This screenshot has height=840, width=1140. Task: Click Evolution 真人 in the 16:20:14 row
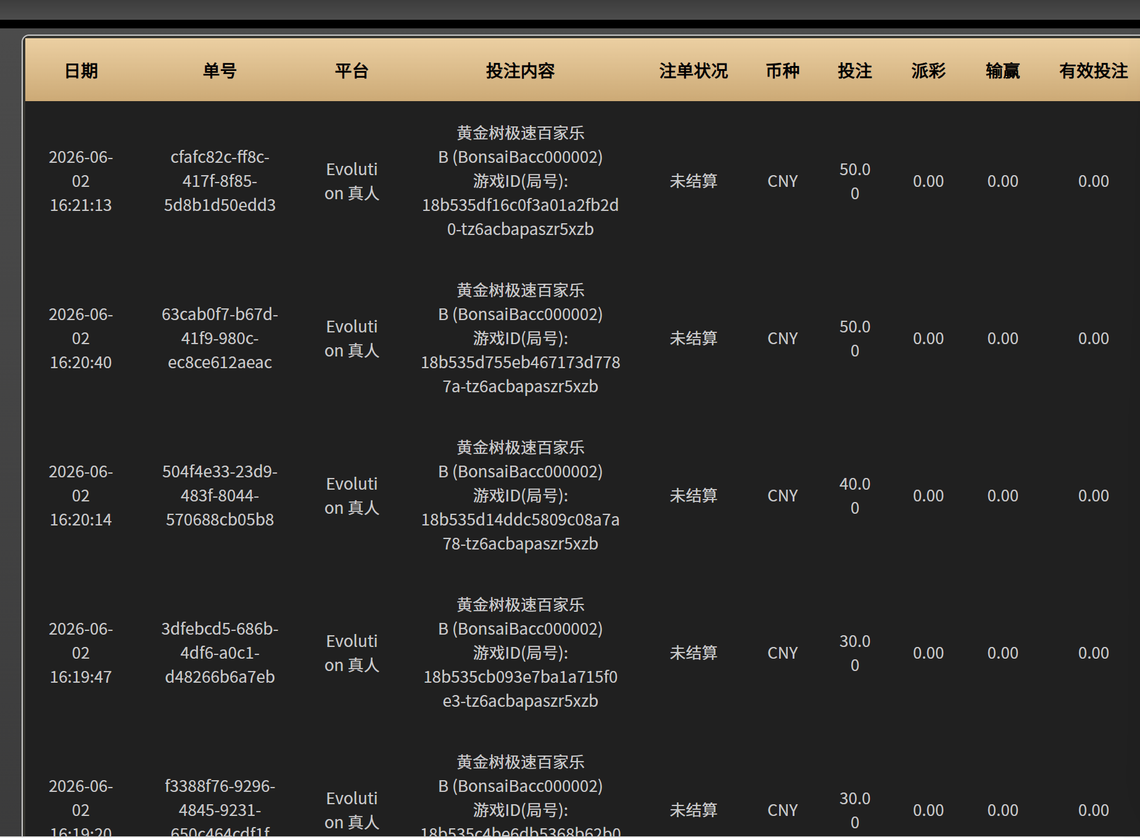352,495
